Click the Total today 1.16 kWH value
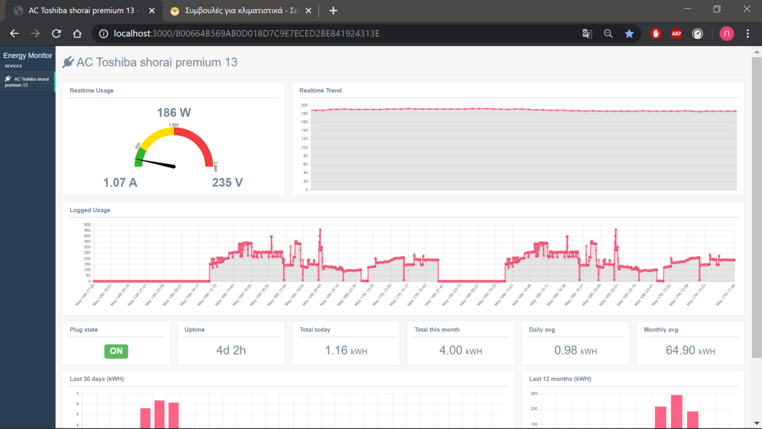The width and height of the screenshot is (762, 429). (346, 350)
